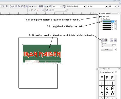Click the small options button beside character font
The width and height of the screenshot is (121, 99).
(116, 72)
